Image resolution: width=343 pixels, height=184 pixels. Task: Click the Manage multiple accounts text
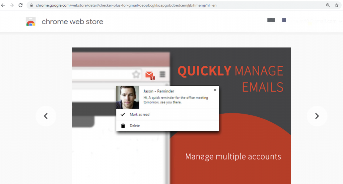(233, 157)
